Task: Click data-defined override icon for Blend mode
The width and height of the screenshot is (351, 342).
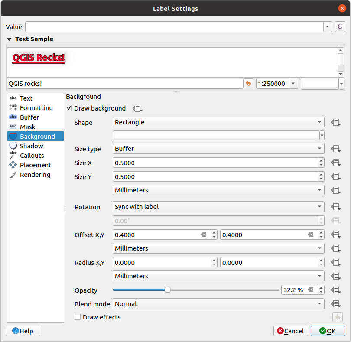Action: [335, 304]
